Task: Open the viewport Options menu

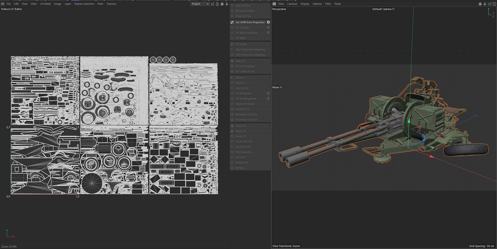Action: (x=317, y=4)
